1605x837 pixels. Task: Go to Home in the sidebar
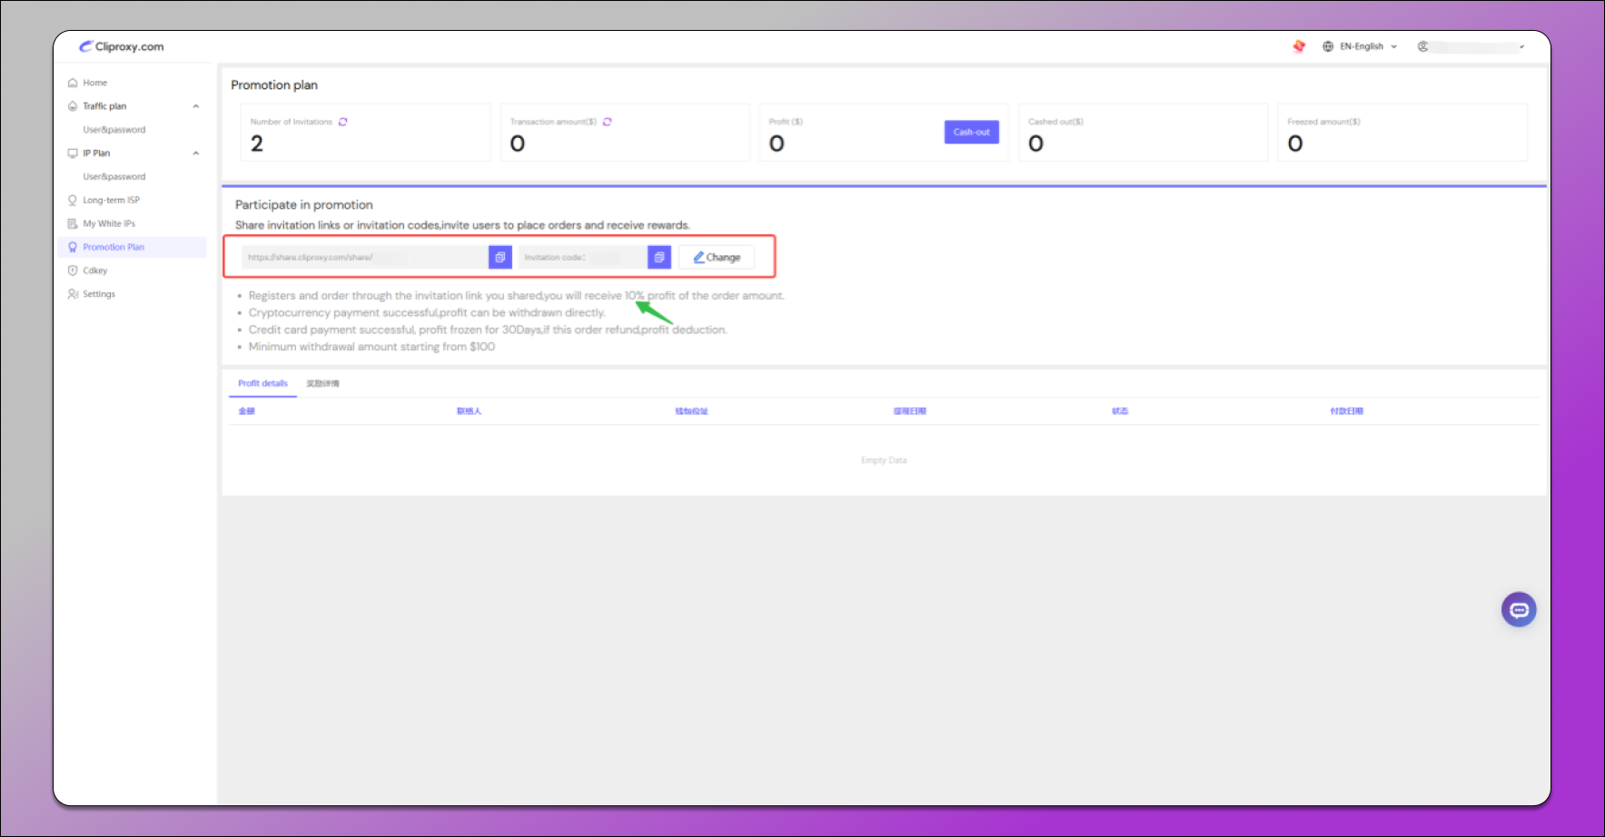click(x=94, y=83)
